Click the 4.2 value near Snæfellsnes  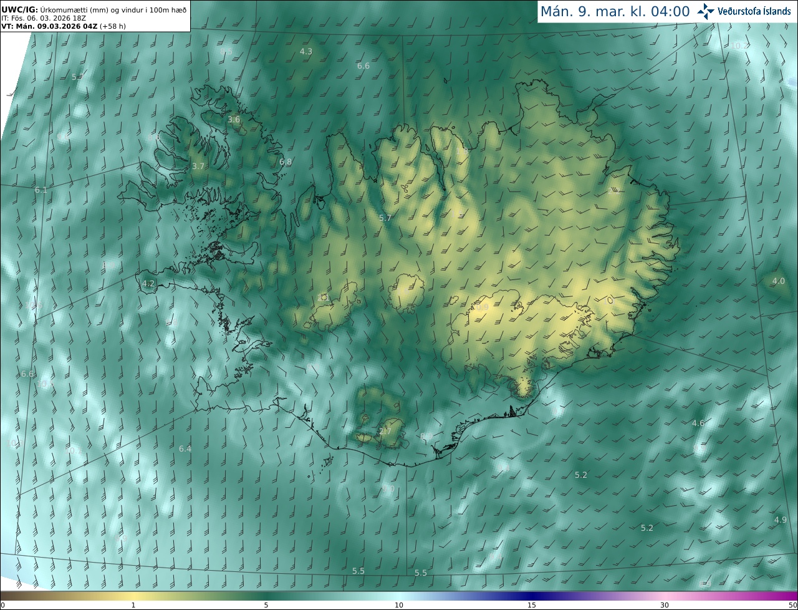(148, 283)
